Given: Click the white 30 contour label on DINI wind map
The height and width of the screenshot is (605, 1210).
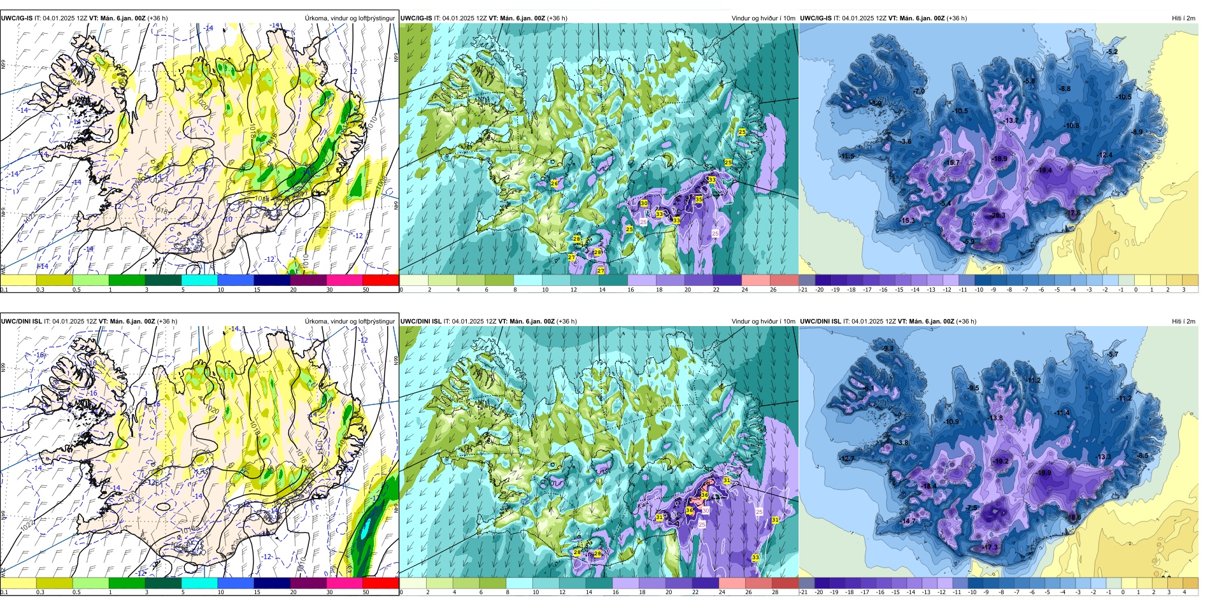Looking at the screenshot, I should coord(706,511).
